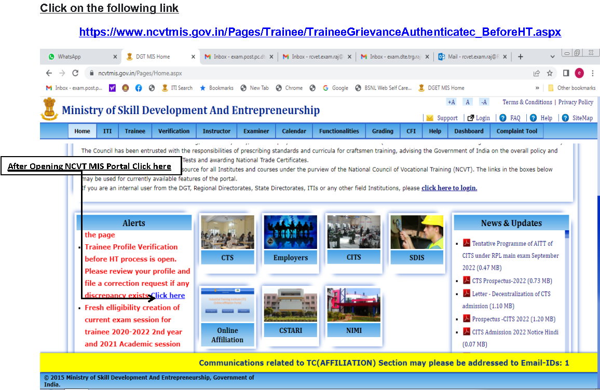Open CTS Prospectus-2022 PDF link
Viewport: 600px width, 390px height.
(512, 281)
